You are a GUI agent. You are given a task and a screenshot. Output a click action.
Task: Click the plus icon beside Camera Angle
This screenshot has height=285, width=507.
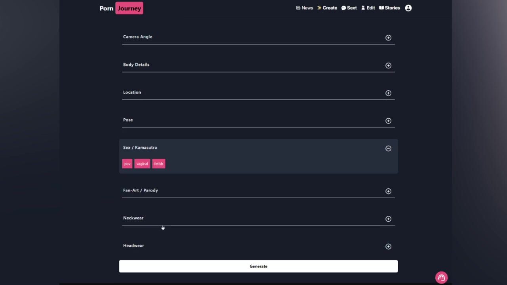[388, 38]
